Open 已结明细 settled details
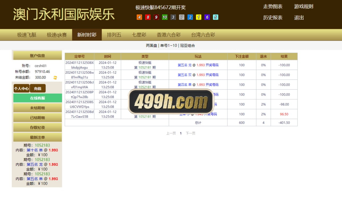Image resolution: width=342 pixels, height=202 pixels. [38, 118]
